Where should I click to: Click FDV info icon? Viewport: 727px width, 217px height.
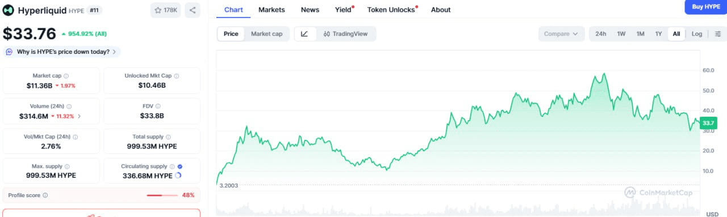[x=158, y=107]
